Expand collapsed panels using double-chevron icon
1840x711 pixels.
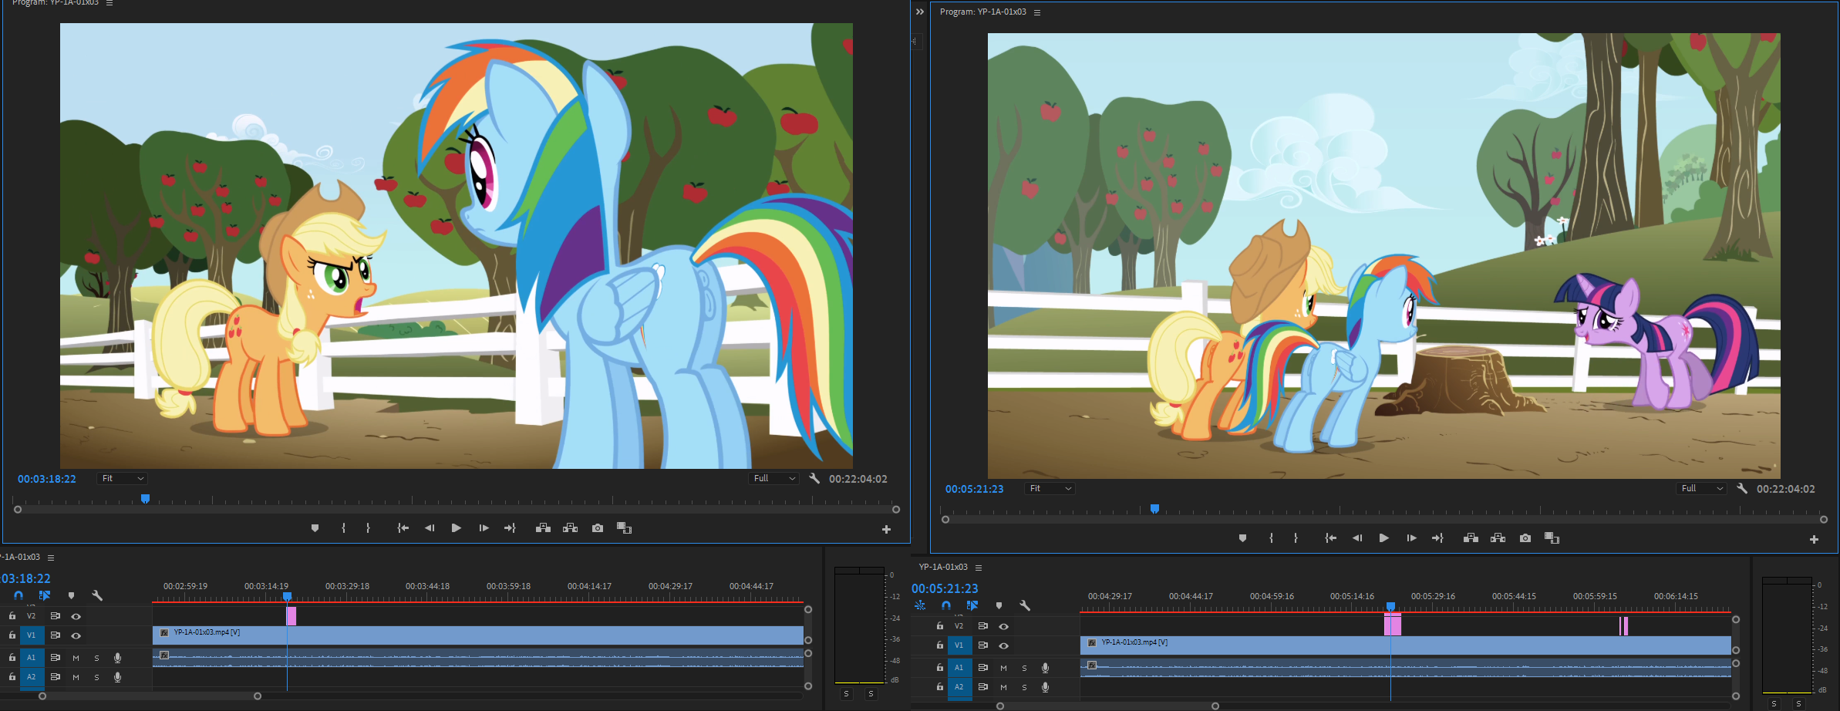point(919,12)
